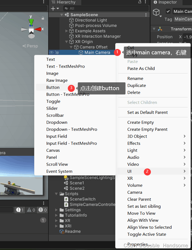
Task: Click into the Hierarchy search field
Action: [x=106, y=8]
